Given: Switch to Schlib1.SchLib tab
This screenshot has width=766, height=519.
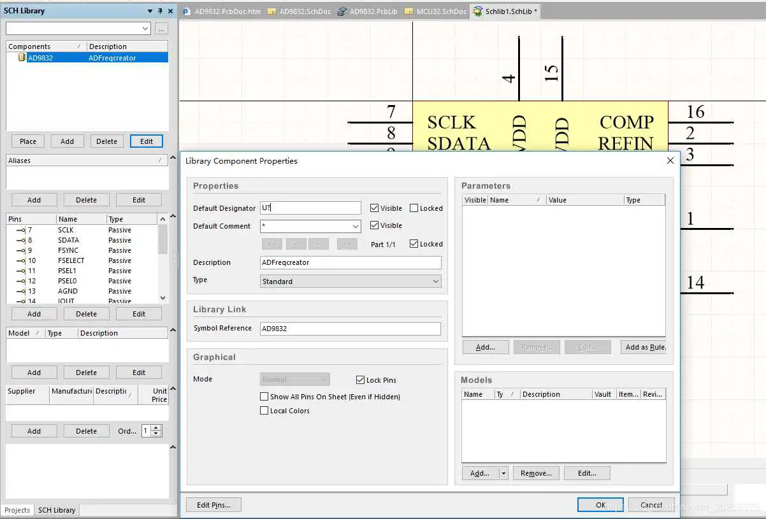Looking at the screenshot, I should tap(505, 11).
